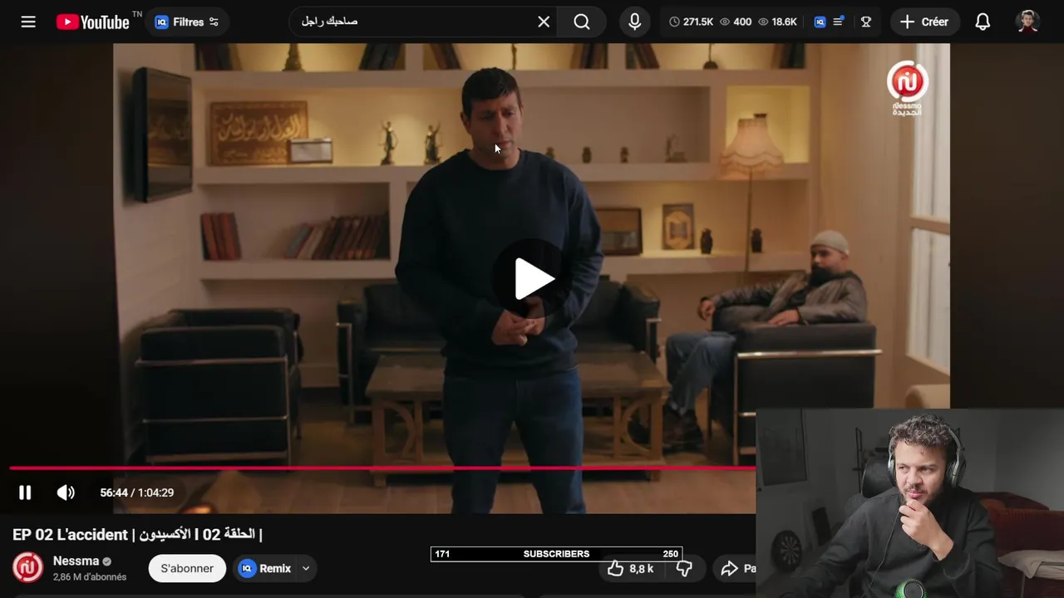Screen dimensions: 1064x598
Task: Run search with magnifier button
Action: click(x=582, y=22)
